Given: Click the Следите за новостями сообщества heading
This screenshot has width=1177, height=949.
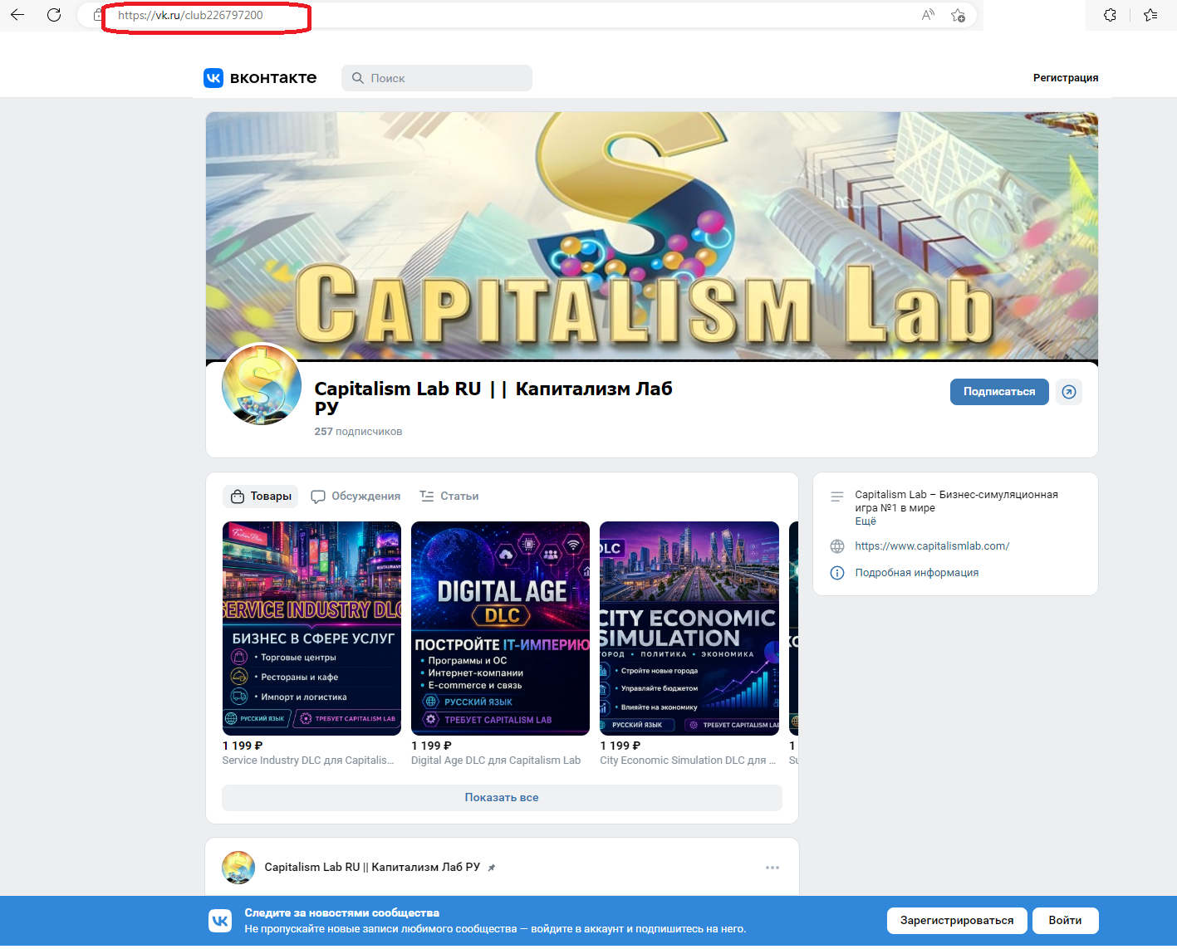Looking at the screenshot, I should click(x=342, y=913).
